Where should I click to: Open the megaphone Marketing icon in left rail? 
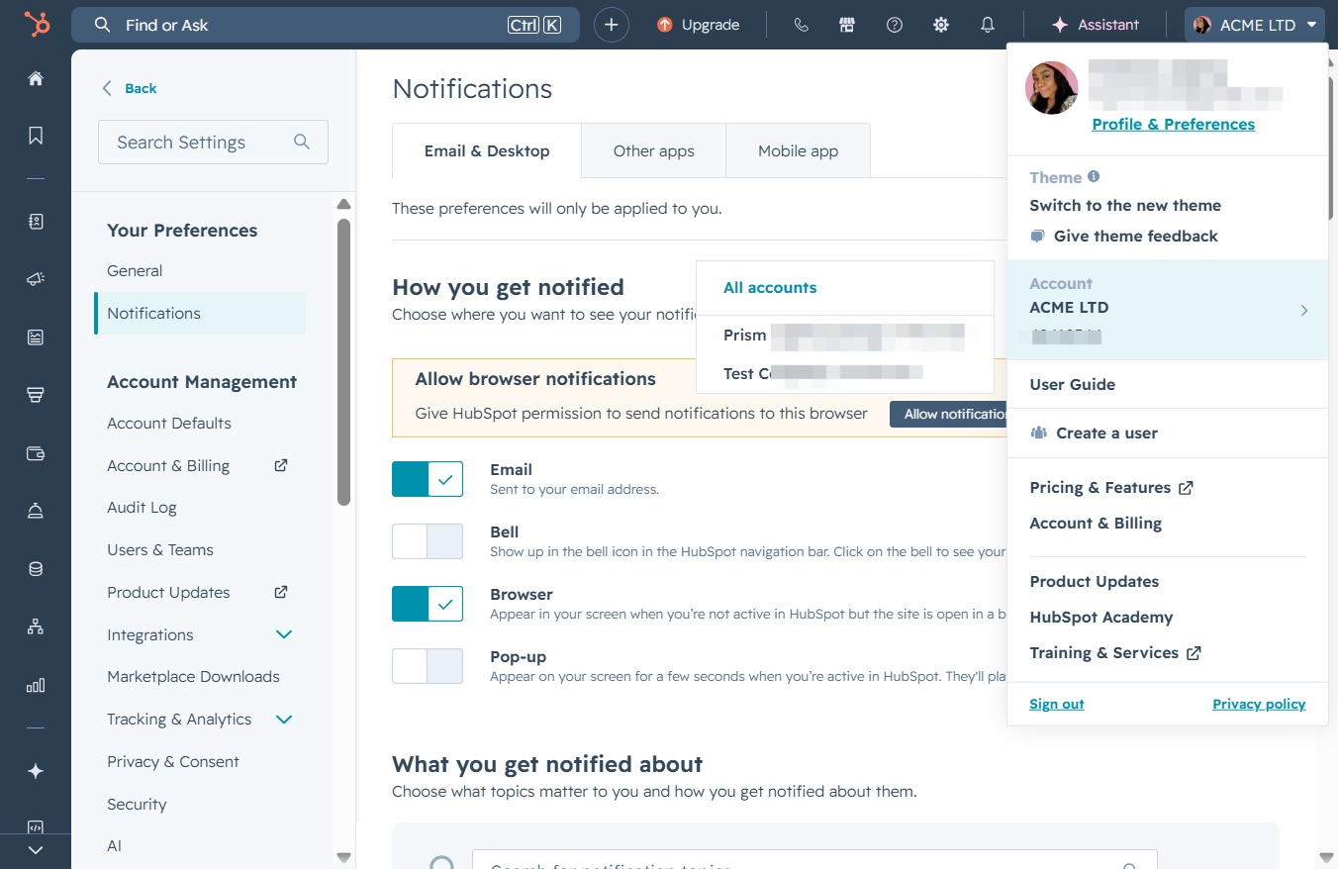pos(36,279)
